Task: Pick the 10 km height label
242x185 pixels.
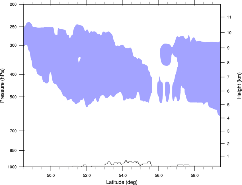Action: click(x=229, y=33)
